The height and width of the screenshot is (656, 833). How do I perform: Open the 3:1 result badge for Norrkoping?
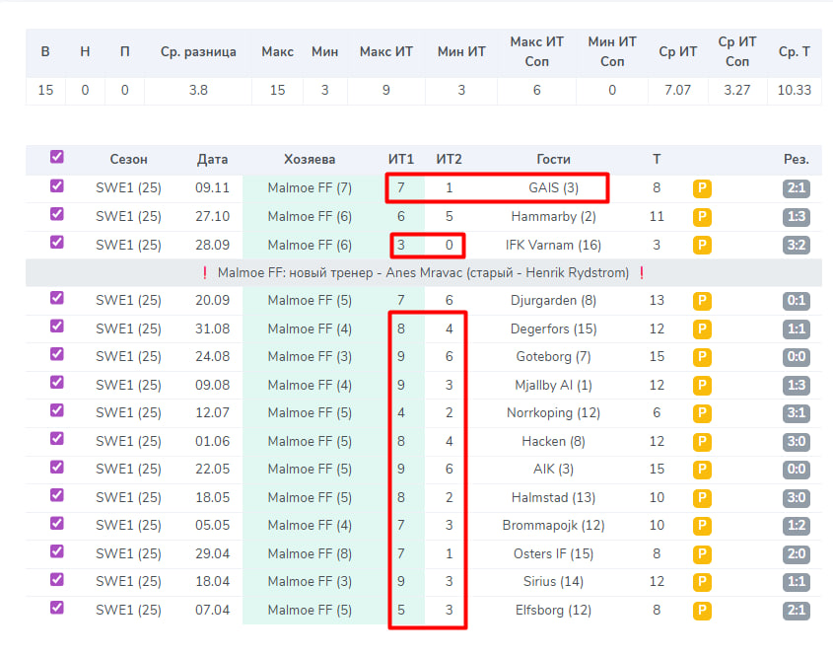(796, 413)
